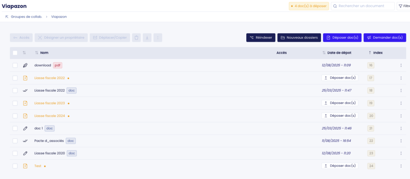The image size is (410, 179).
Task: Click the Demander doc(s) button
Action: pos(384,38)
